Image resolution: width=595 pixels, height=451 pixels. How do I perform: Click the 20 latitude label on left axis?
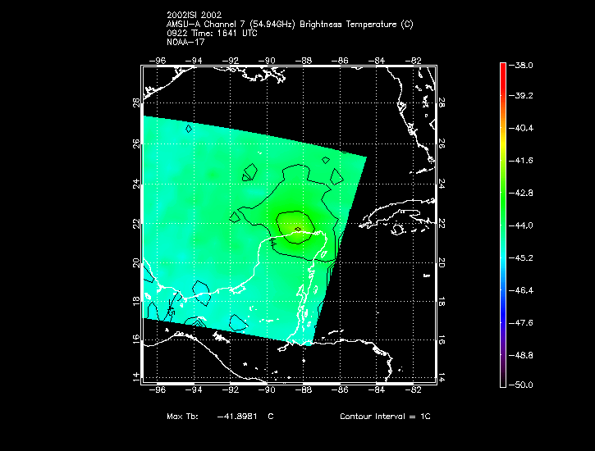(136, 262)
